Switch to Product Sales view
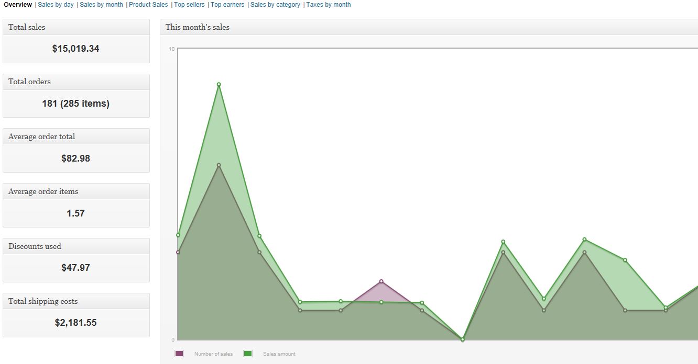The image size is (698, 364). [148, 5]
